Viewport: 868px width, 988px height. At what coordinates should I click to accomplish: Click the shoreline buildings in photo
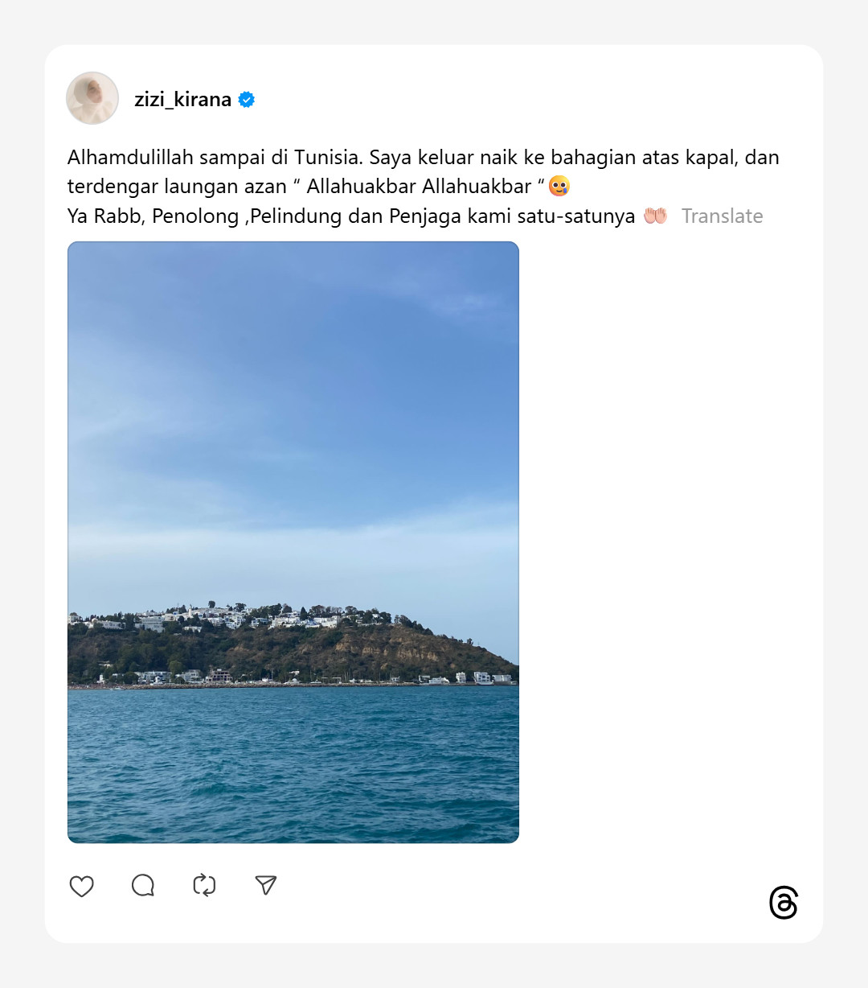[x=293, y=677]
